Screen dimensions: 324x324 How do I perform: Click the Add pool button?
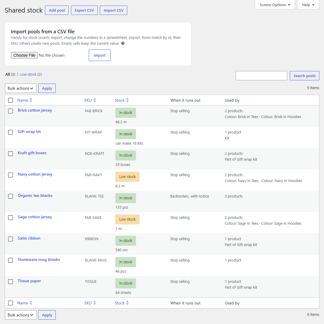click(57, 10)
